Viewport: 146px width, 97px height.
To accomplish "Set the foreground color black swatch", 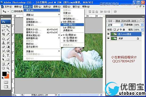I will (x=4, y=74).
